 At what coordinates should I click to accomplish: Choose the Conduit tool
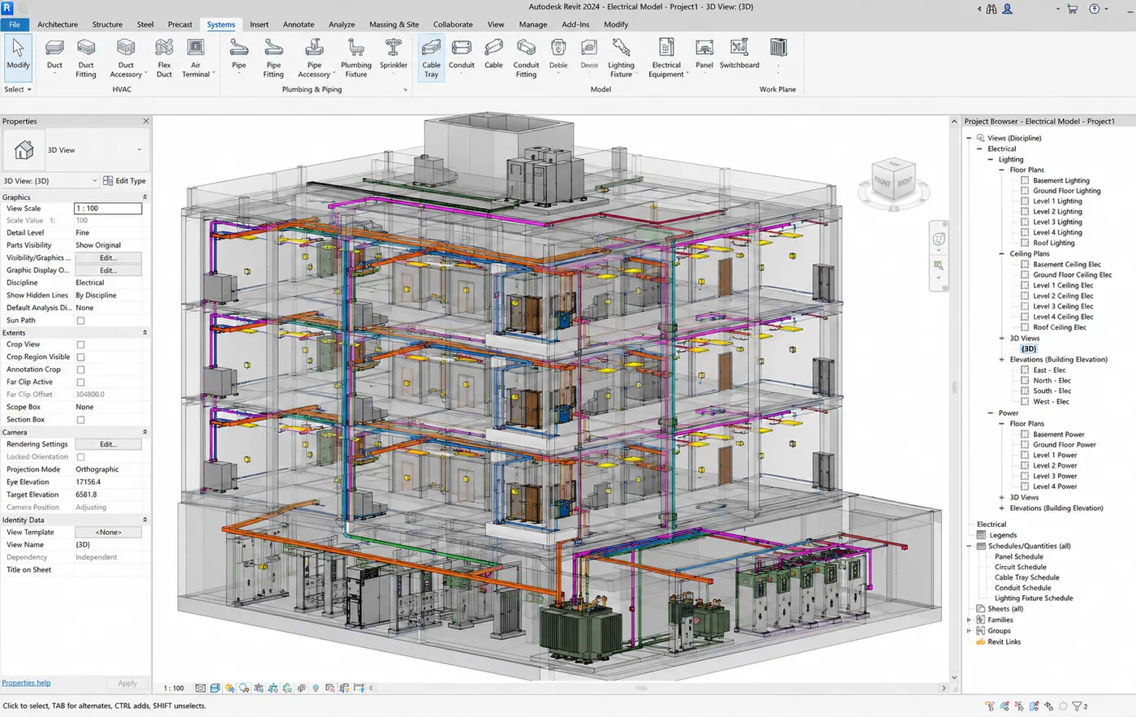[462, 56]
